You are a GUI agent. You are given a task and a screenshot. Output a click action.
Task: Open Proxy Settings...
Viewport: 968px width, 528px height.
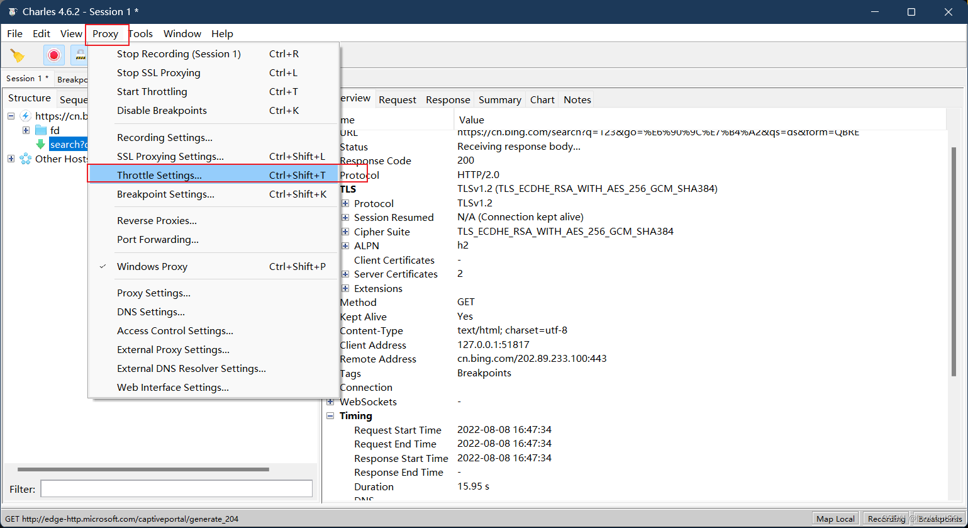214,293
